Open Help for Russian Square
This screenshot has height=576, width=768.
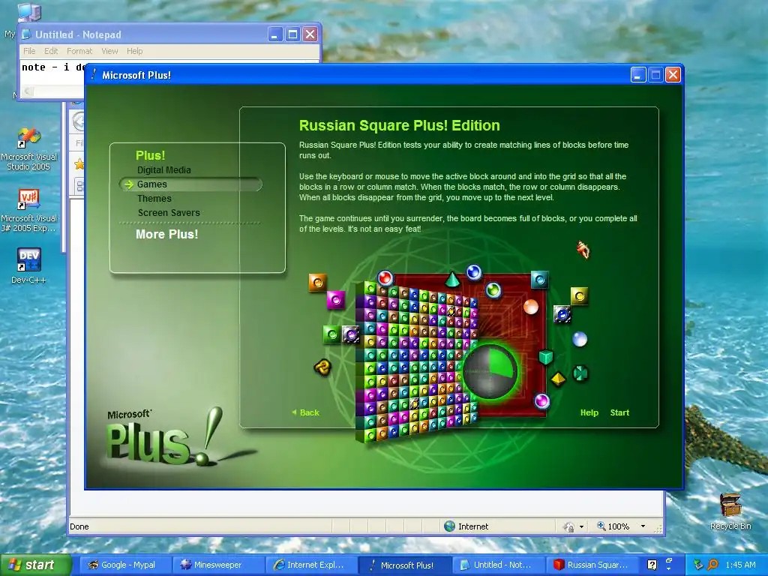click(589, 412)
